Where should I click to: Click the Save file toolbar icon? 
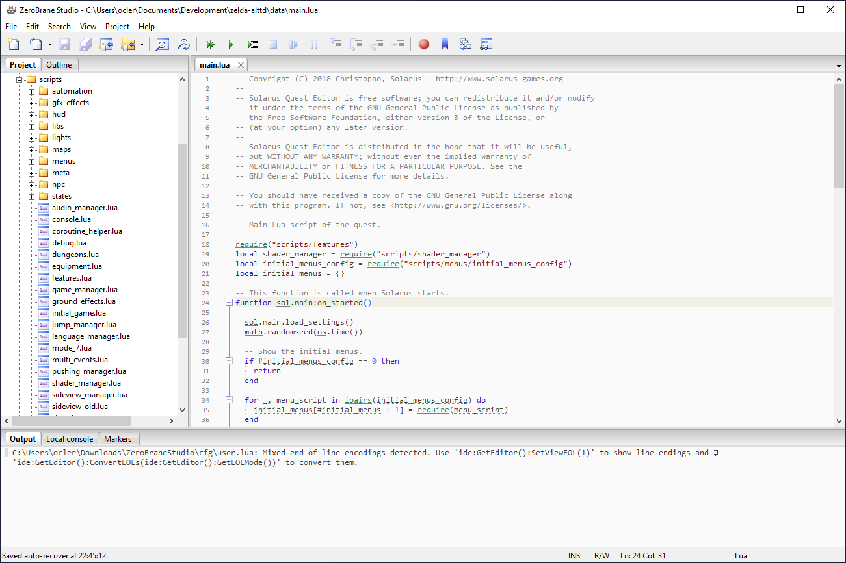[x=64, y=44]
